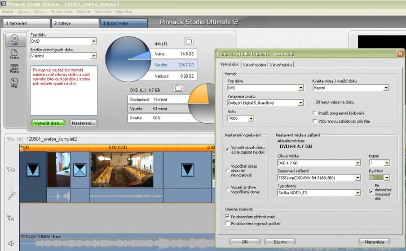Switch to Vytvoř soubor dialog tab
The image size is (406, 251).
(254, 65)
